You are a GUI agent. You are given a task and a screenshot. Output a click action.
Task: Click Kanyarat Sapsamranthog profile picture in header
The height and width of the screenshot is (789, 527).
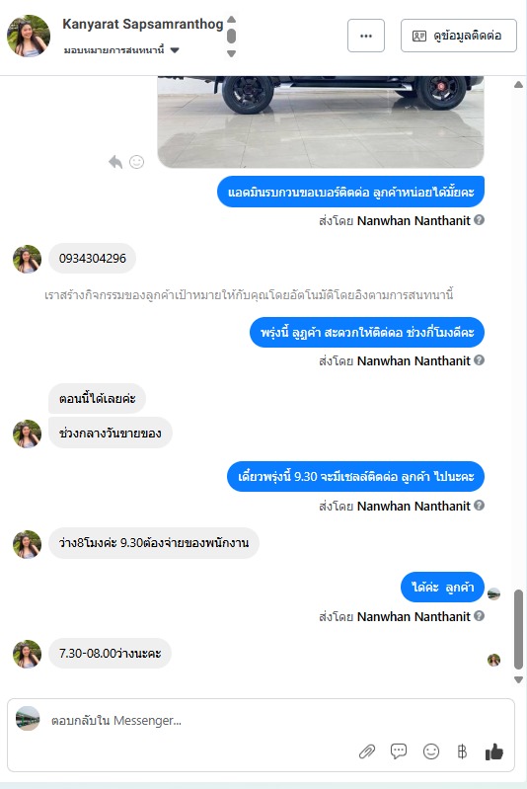coord(29,36)
